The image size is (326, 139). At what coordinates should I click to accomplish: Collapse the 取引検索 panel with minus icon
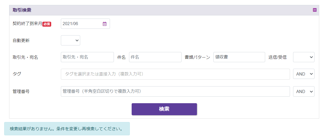(315, 10)
